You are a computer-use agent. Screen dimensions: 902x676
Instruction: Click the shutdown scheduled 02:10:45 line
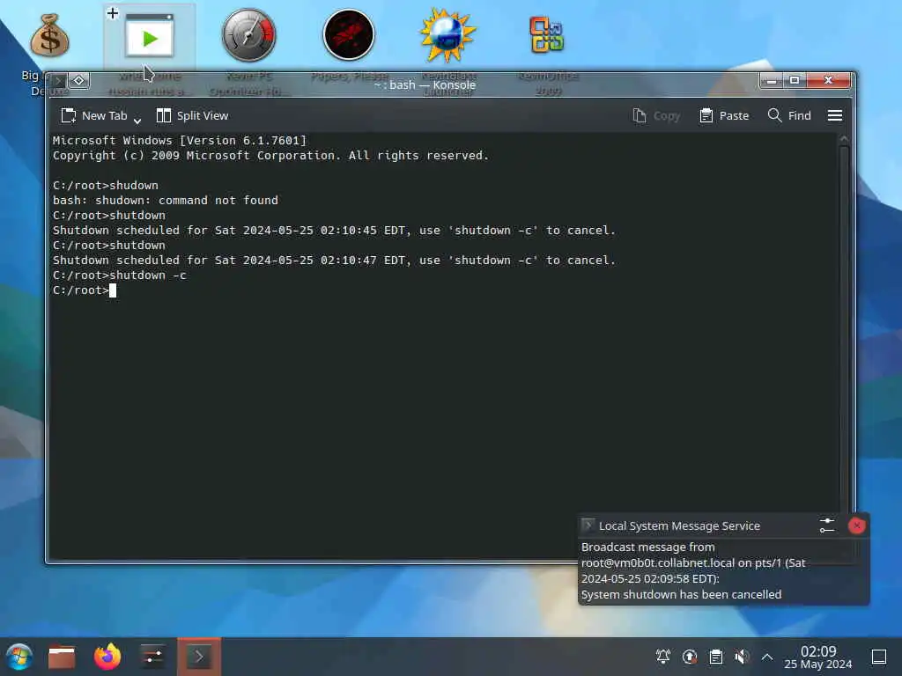pos(334,230)
